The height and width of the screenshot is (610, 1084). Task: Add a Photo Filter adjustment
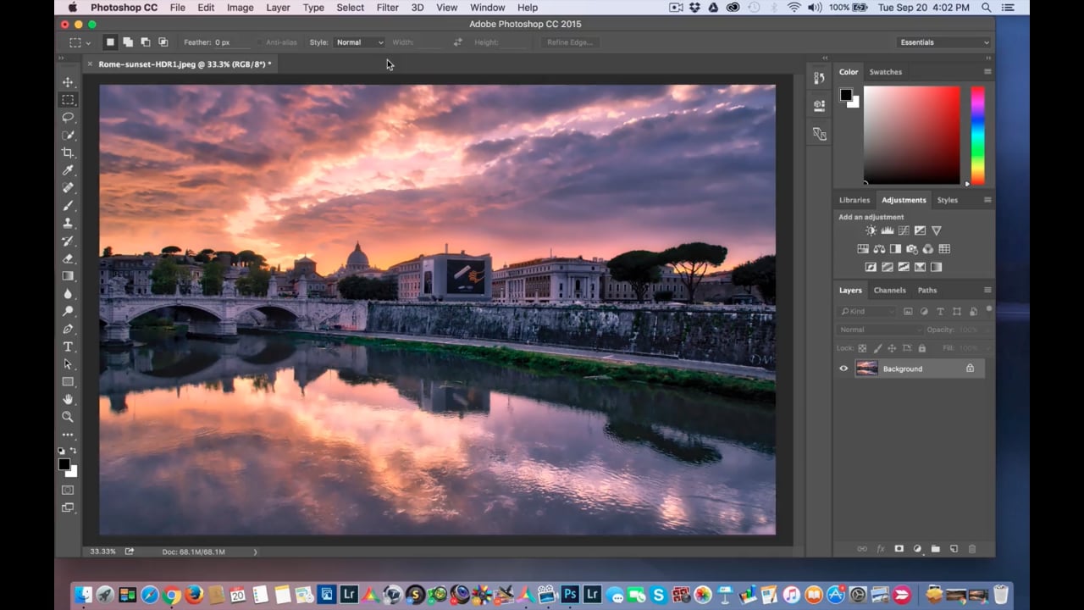[912, 249]
